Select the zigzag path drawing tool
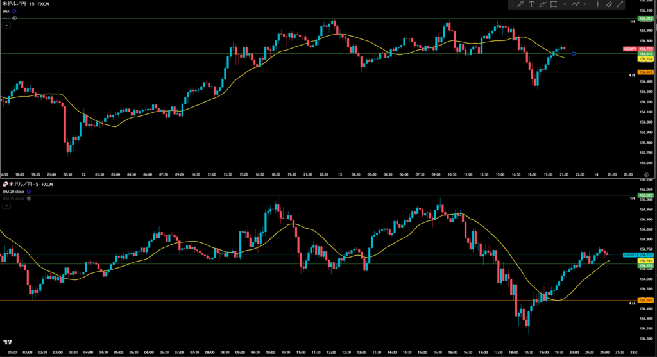The width and height of the screenshot is (657, 357). tap(575, 4)
